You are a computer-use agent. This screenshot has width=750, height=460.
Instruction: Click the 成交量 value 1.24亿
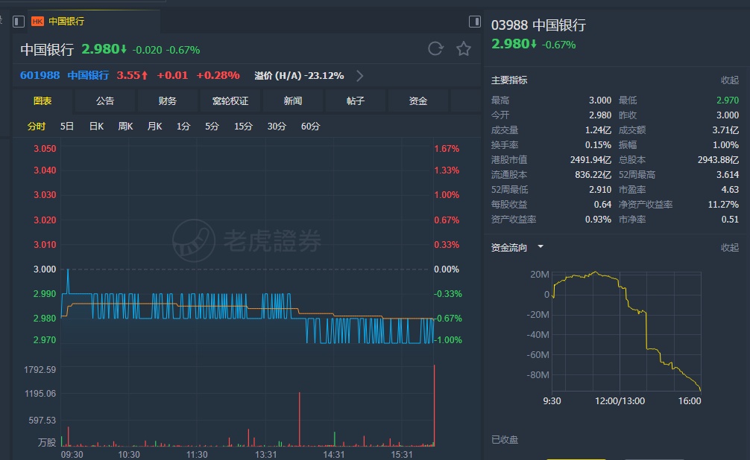click(x=598, y=130)
